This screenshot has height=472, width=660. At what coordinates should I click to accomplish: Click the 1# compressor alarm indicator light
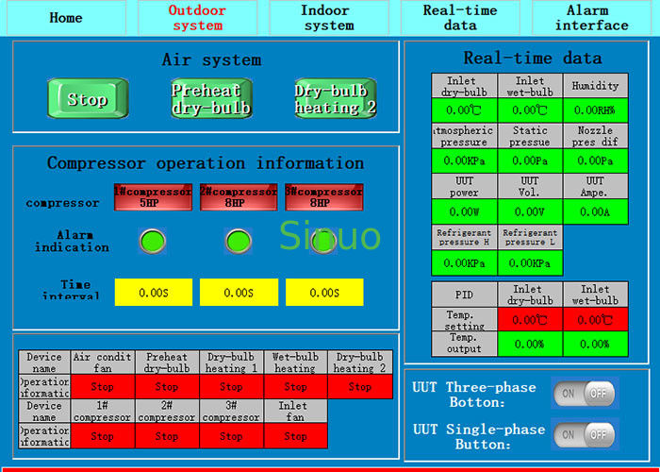(152, 242)
